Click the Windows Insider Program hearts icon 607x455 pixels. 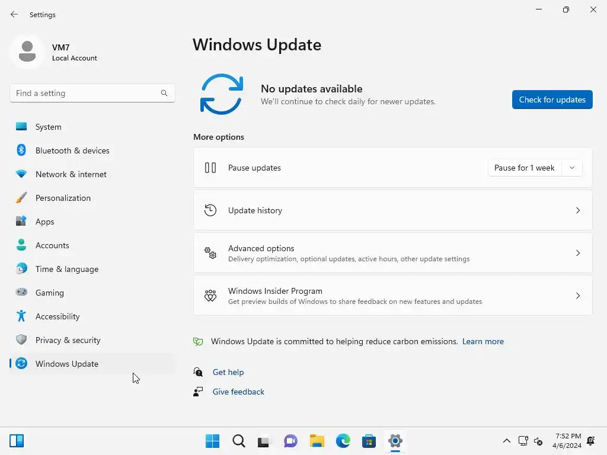point(210,296)
